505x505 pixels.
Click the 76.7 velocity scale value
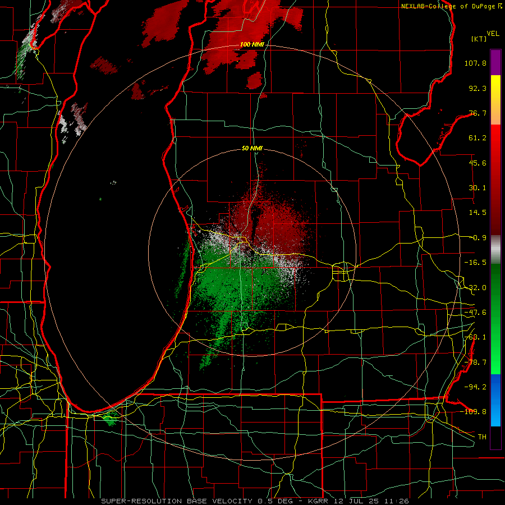478,113
